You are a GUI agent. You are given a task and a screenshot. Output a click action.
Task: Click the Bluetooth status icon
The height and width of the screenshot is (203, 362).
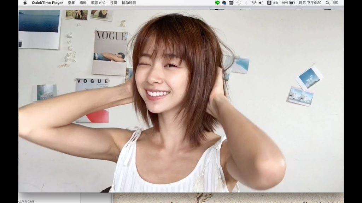(246, 3)
